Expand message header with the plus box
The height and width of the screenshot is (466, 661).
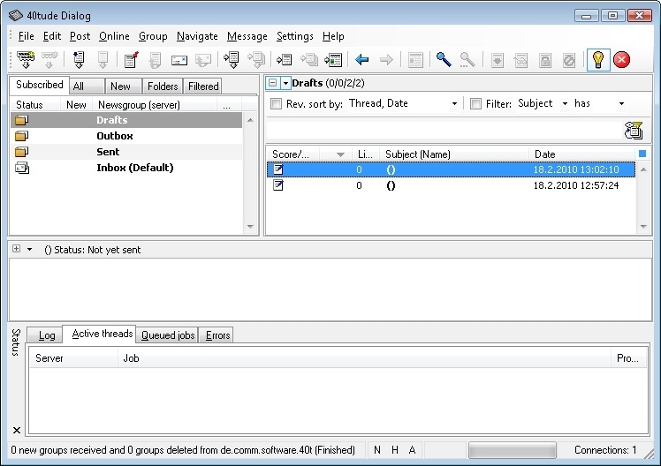[16, 249]
